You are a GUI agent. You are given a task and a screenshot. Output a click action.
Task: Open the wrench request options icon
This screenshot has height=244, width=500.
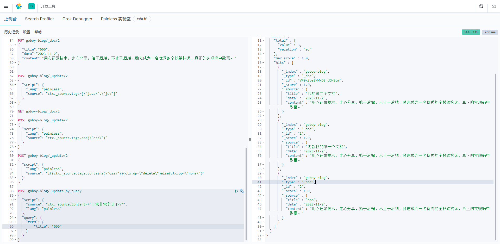(x=242, y=191)
